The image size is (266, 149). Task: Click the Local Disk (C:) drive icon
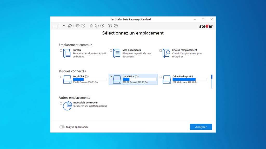67,79
